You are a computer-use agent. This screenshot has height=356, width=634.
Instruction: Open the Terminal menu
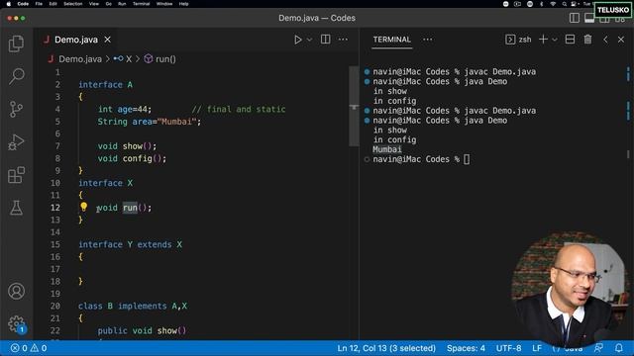click(x=141, y=4)
